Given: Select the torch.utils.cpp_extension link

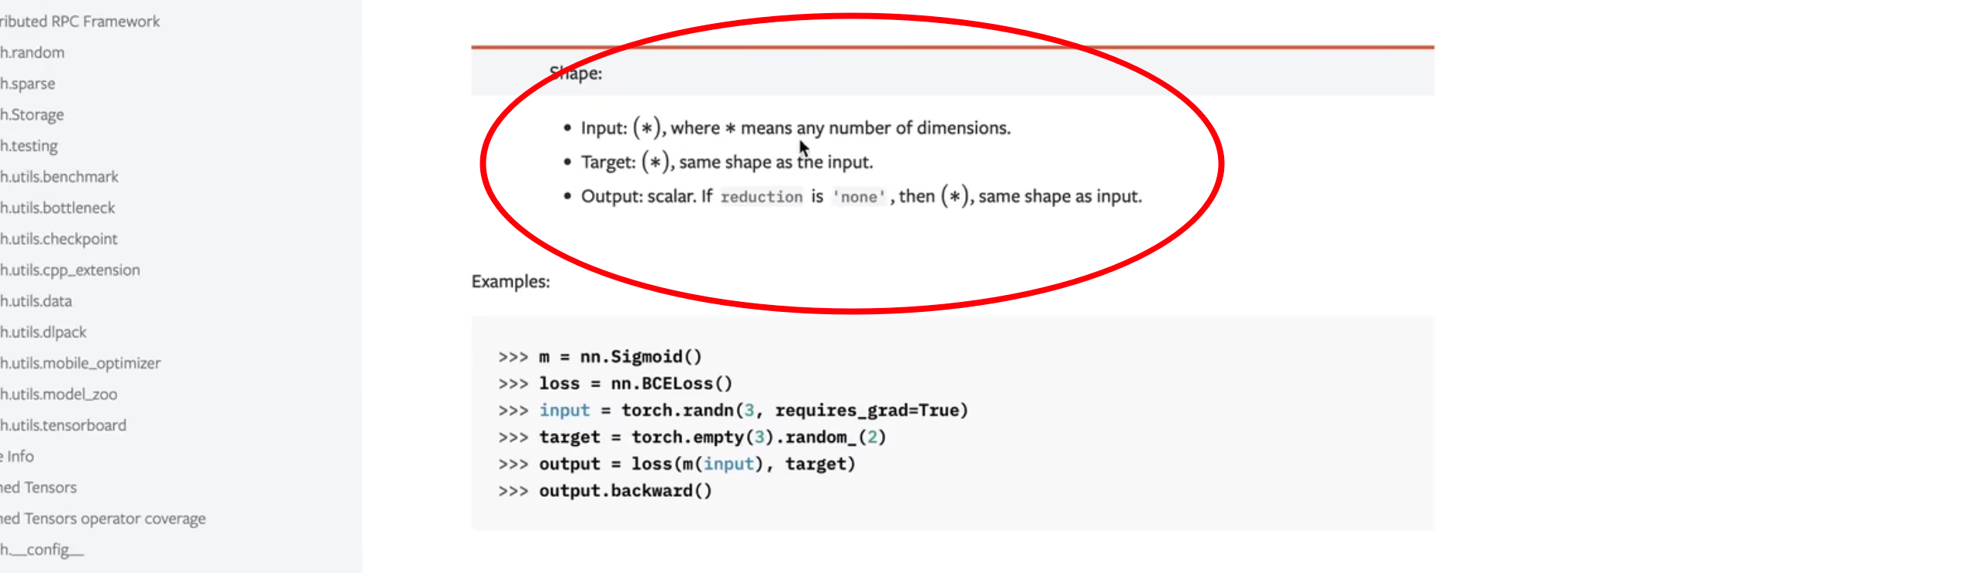Looking at the screenshot, I should [70, 270].
